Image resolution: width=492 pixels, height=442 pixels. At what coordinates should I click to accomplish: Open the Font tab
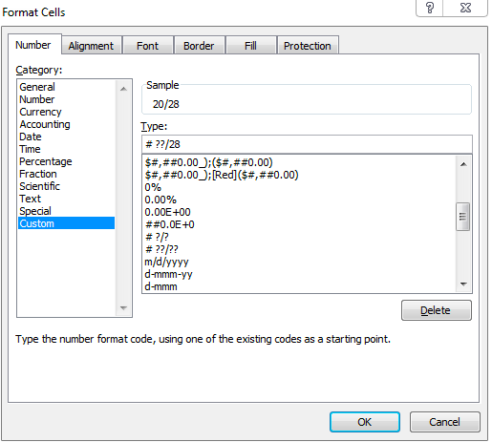[x=147, y=46]
